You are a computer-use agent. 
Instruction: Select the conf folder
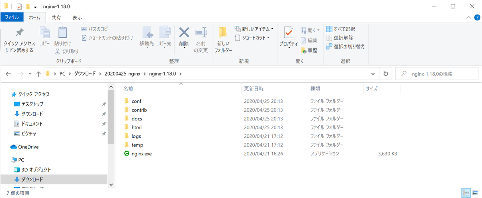137,101
